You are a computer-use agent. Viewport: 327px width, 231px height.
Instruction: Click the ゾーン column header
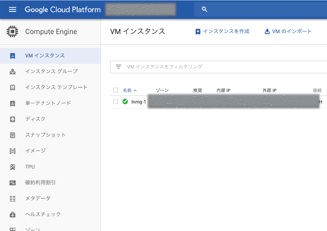point(162,90)
